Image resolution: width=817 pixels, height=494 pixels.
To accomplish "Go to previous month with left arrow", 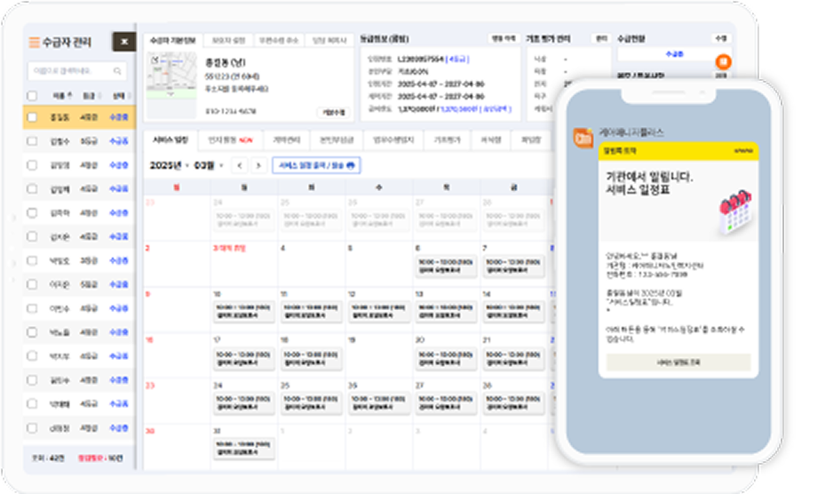I will pos(239,165).
